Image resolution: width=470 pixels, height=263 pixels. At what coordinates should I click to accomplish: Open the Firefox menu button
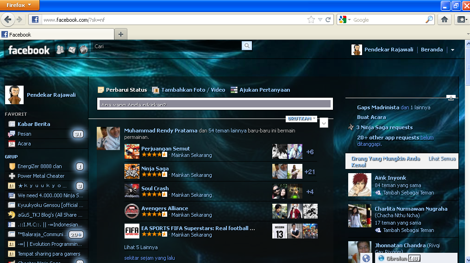pyautogui.click(x=19, y=5)
